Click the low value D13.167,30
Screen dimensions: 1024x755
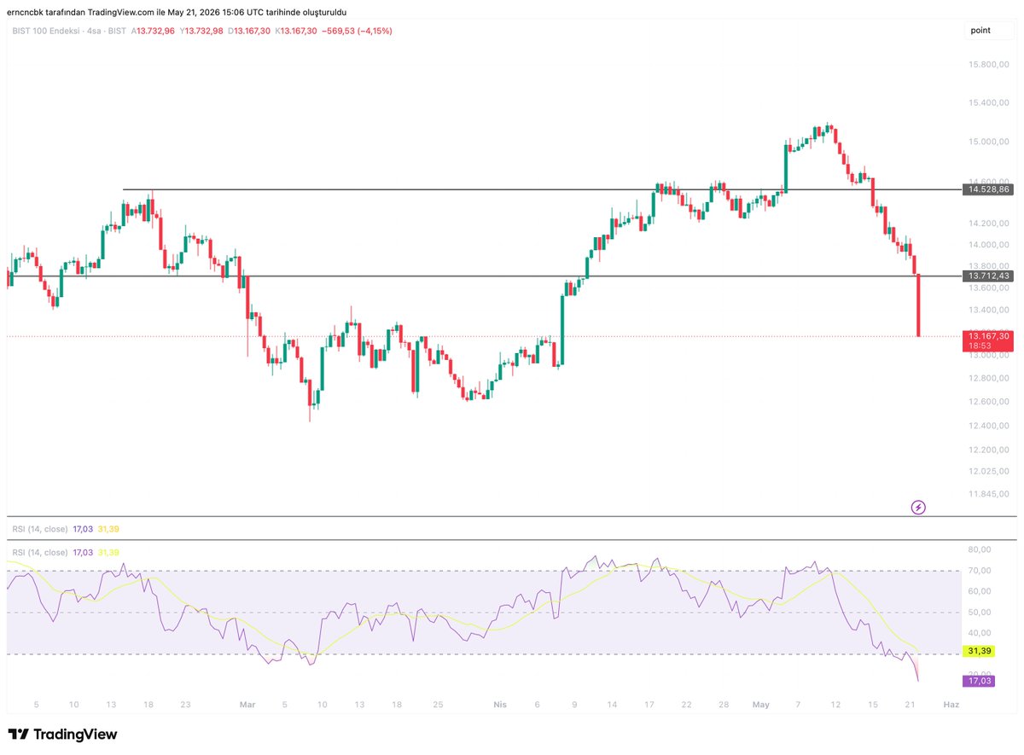(x=249, y=31)
